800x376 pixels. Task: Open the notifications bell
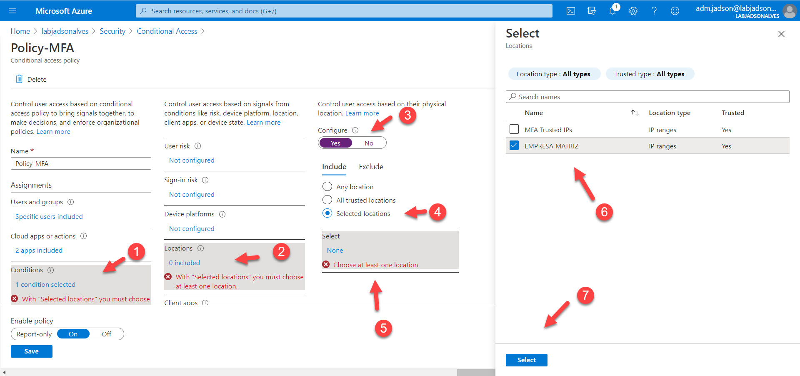click(x=612, y=11)
